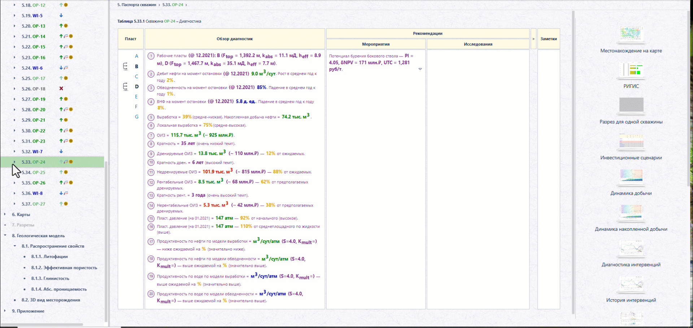Click the blue down arrow beside WI-5
The height and width of the screenshot is (328, 693).
61,15
